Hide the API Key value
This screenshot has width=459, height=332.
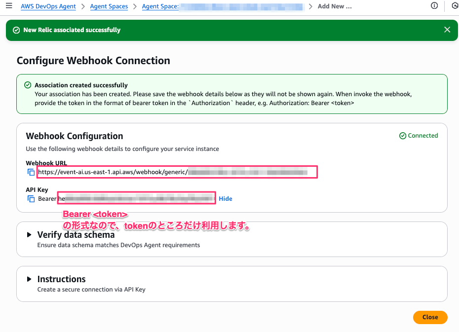(226, 199)
